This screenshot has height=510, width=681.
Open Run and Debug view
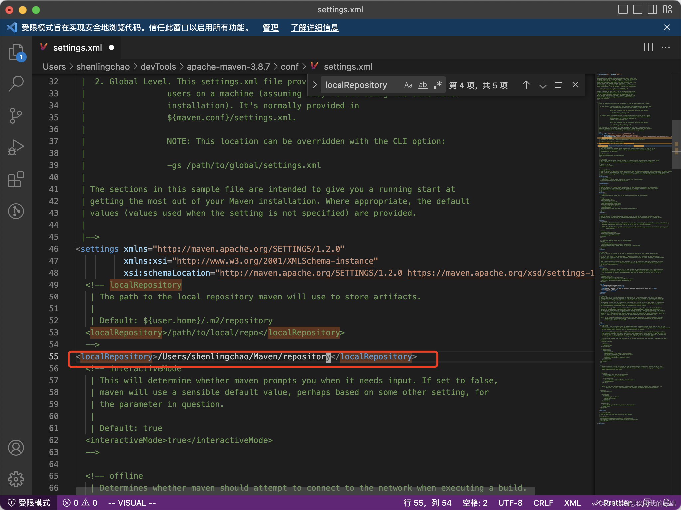pos(16,147)
